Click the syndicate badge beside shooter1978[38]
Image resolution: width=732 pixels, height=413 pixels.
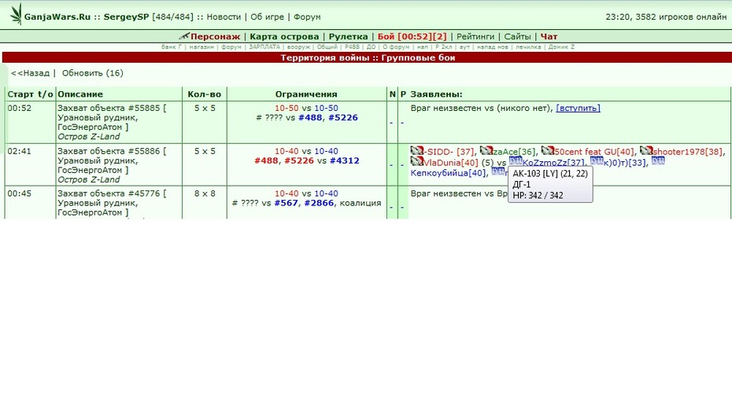[646, 150]
